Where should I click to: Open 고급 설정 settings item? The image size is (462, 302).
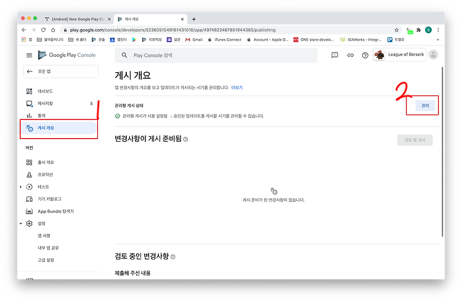tap(46, 260)
